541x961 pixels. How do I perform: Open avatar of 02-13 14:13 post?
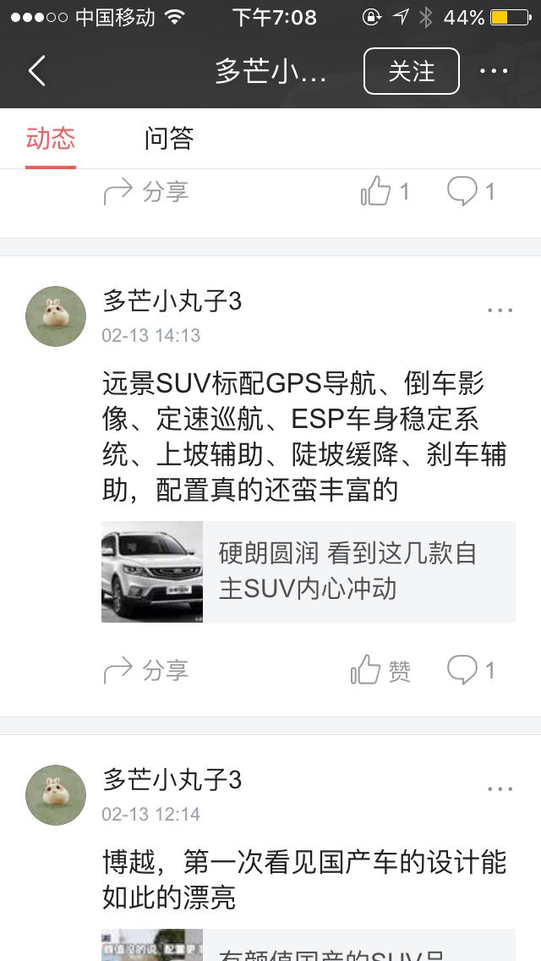(56, 316)
